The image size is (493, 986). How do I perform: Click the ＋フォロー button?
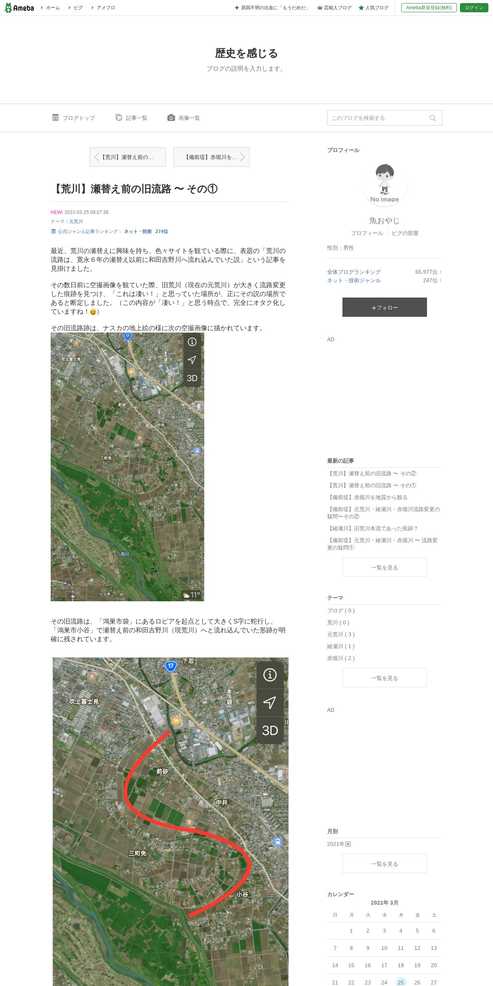coord(385,307)
